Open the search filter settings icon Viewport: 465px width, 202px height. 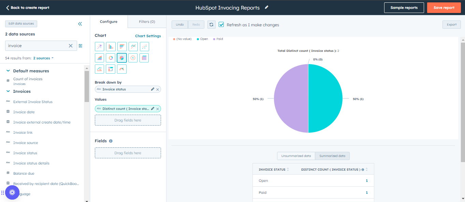point(80,46)
